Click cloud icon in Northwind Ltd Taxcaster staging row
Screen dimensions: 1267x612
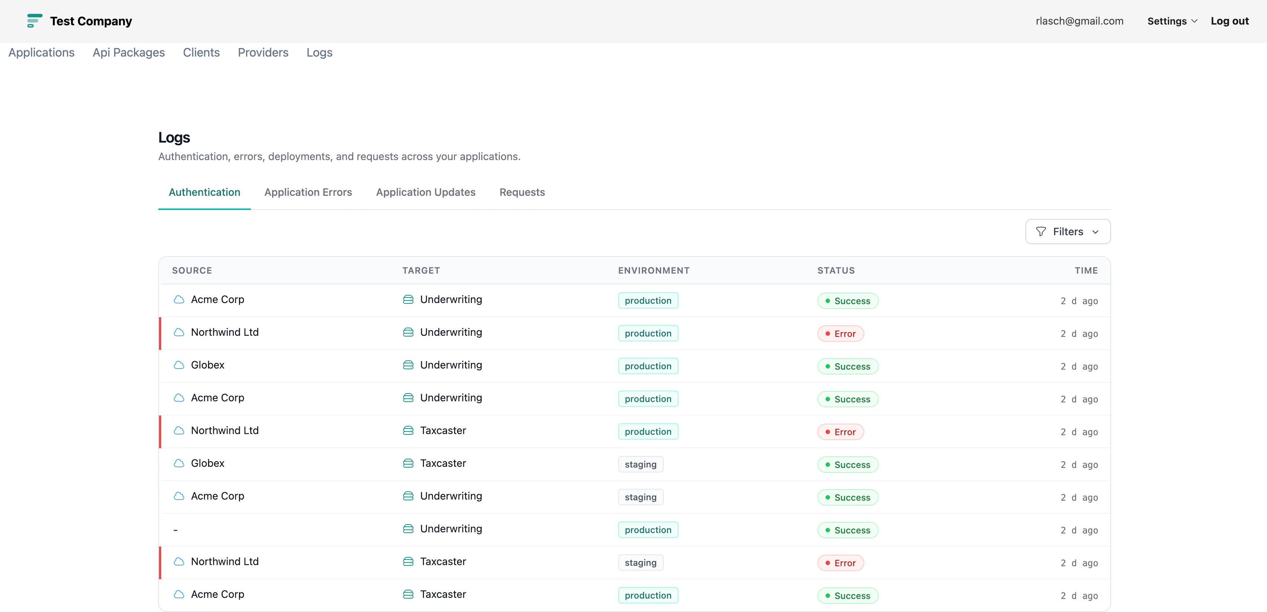[179, 562]
